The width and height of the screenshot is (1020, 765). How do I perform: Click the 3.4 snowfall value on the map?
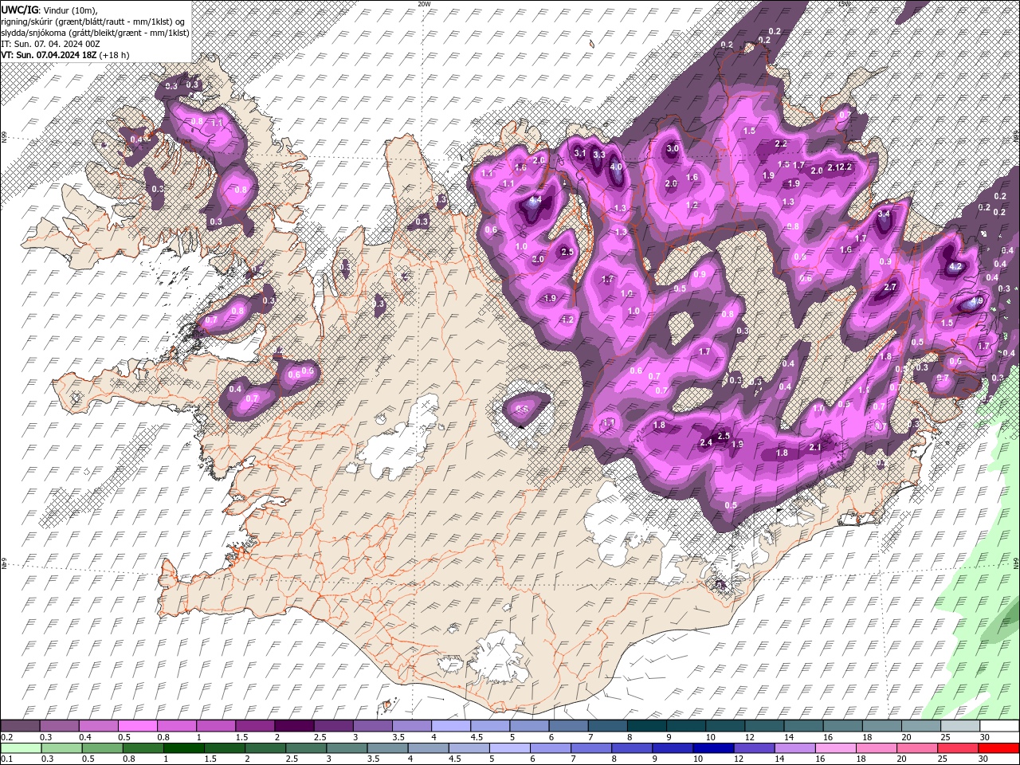pyautogui.click(x=884, y=214)
